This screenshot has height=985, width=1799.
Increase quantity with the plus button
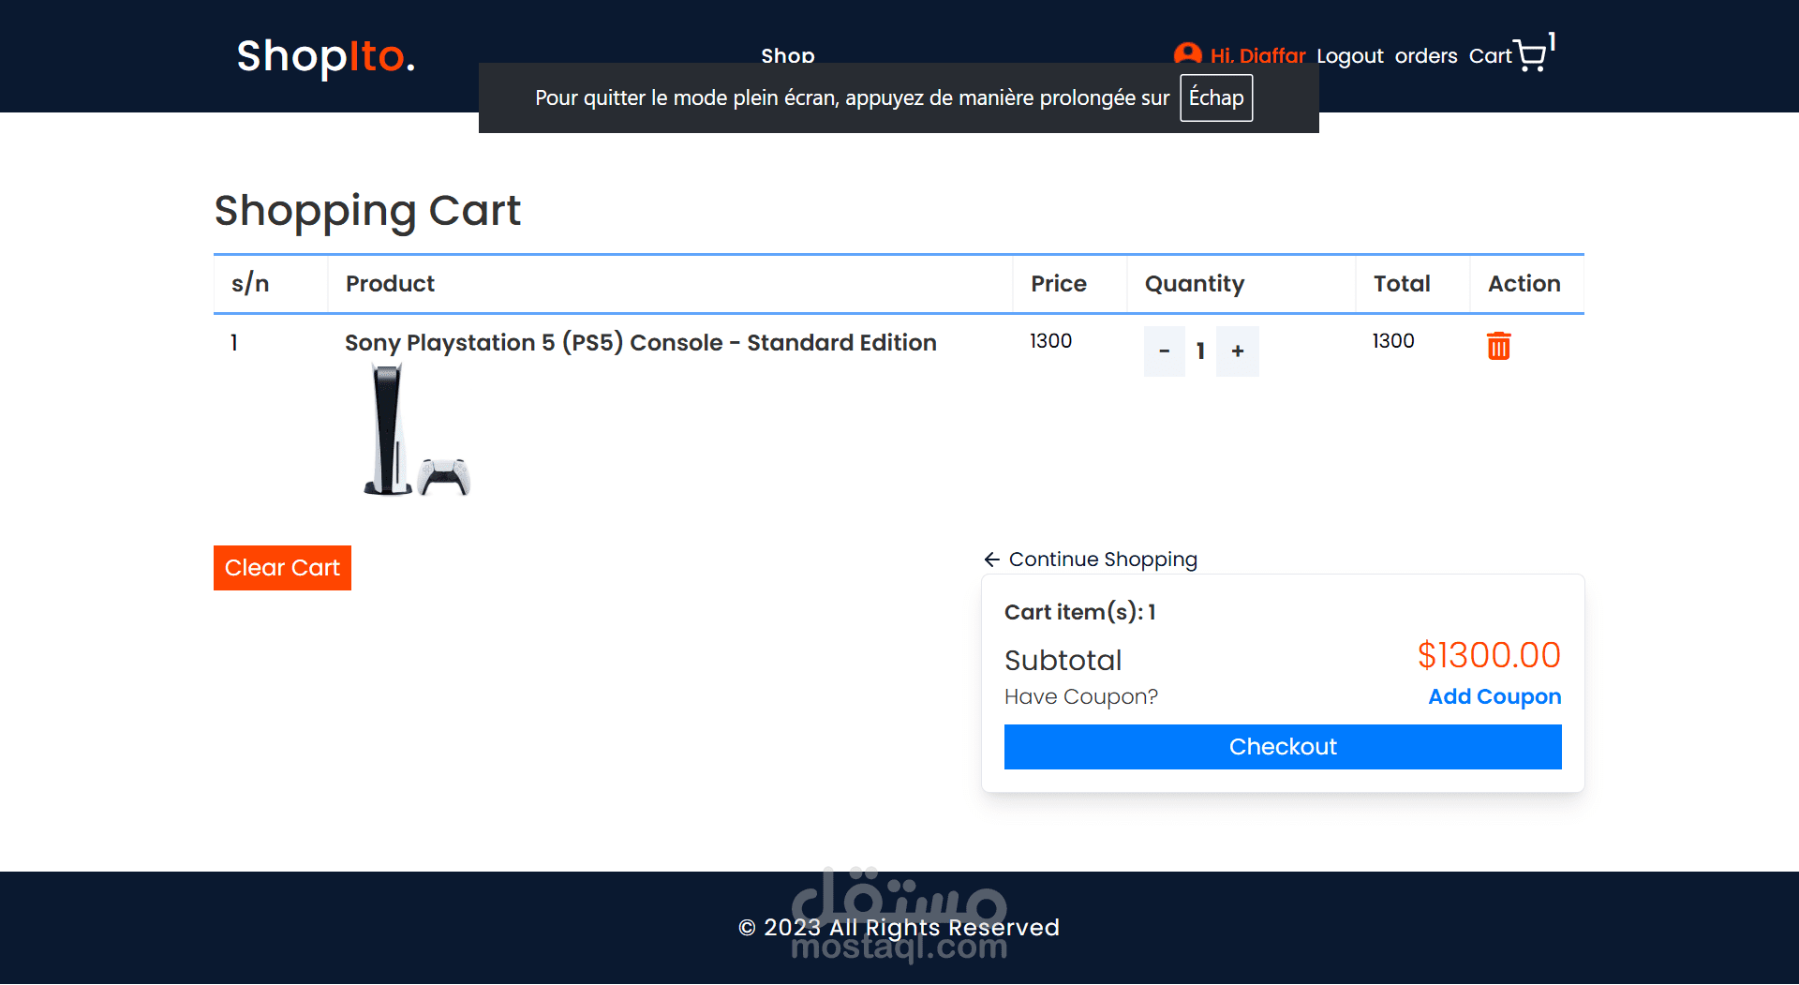click(1238, 351)
